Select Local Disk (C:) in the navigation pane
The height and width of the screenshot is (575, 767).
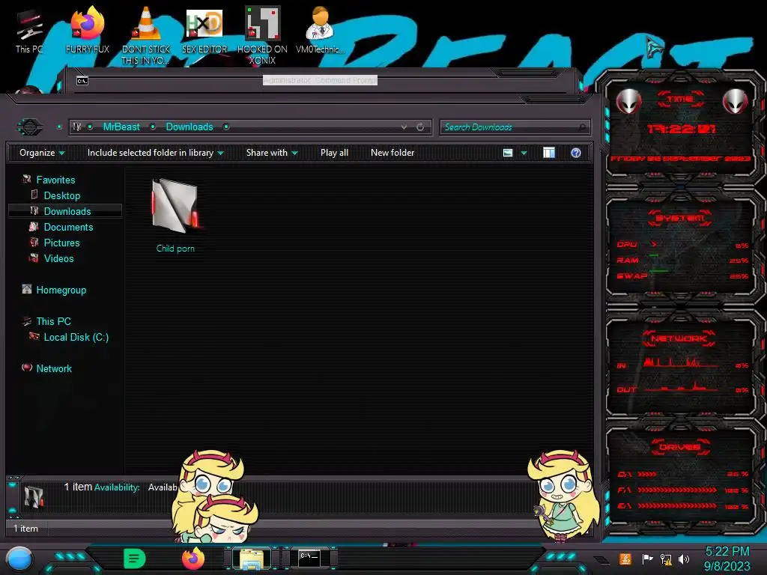coord(76,338)
